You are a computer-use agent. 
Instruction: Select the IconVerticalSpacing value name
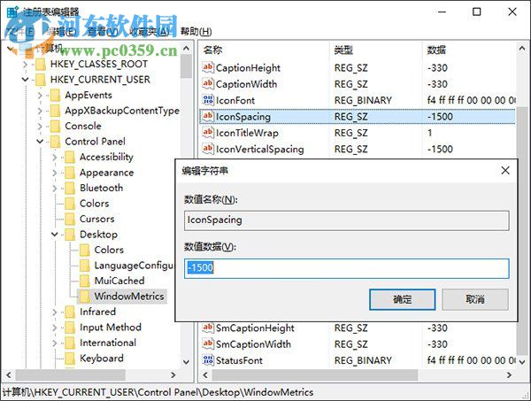pyautogui.click(x=259, y=149)
